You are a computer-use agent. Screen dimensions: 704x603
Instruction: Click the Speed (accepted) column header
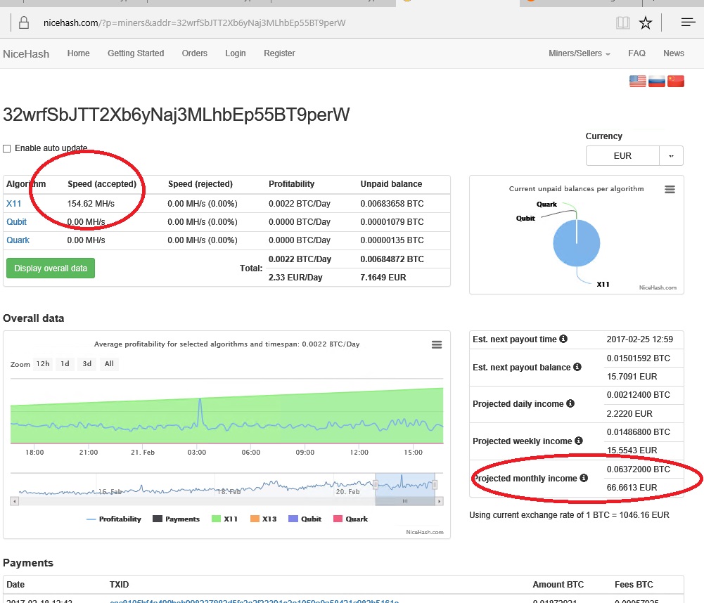click(x=102, y=184)
